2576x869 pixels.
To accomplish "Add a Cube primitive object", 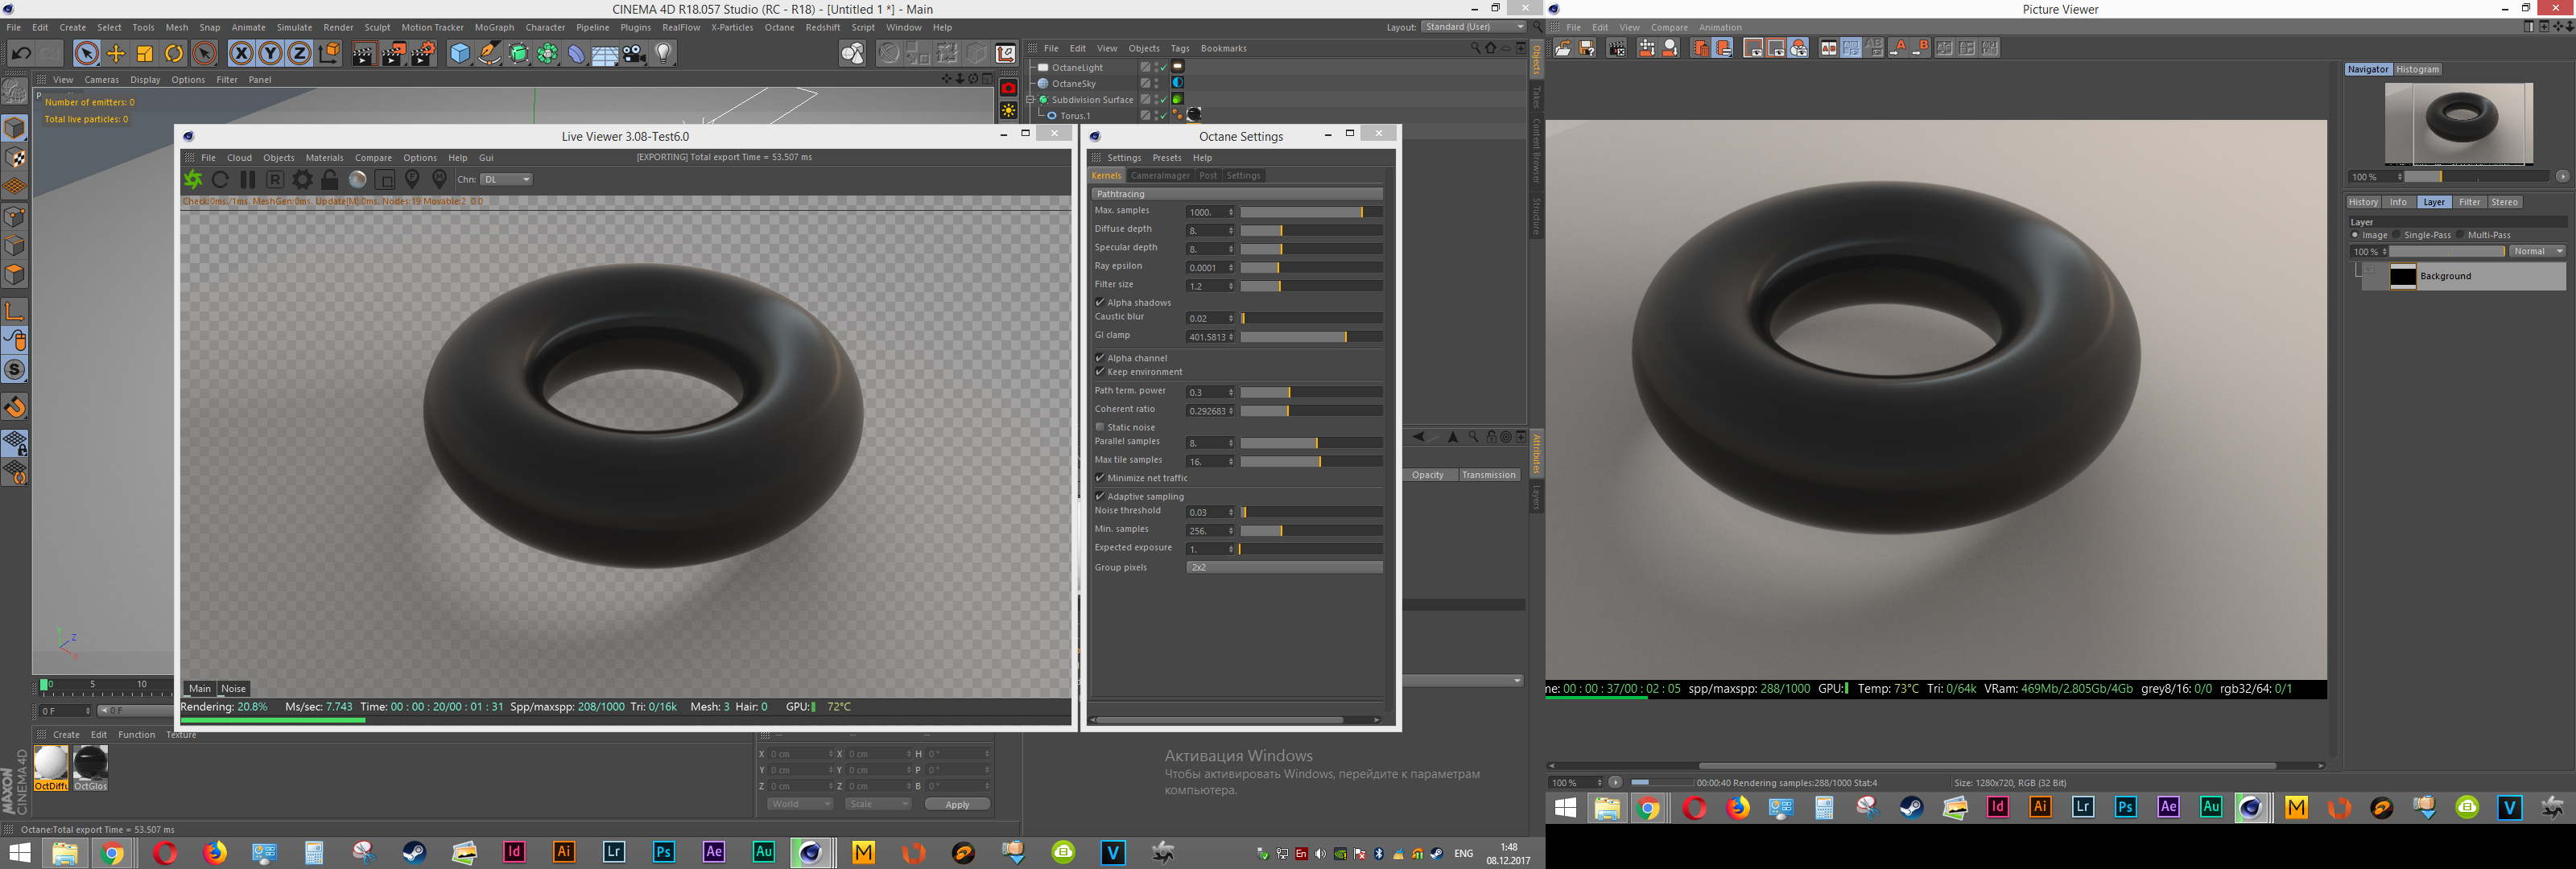I will (459, 54).
